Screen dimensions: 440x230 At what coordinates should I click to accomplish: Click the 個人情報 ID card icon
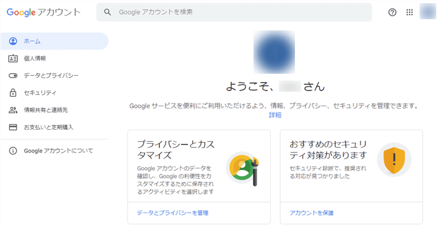[13, 58]
